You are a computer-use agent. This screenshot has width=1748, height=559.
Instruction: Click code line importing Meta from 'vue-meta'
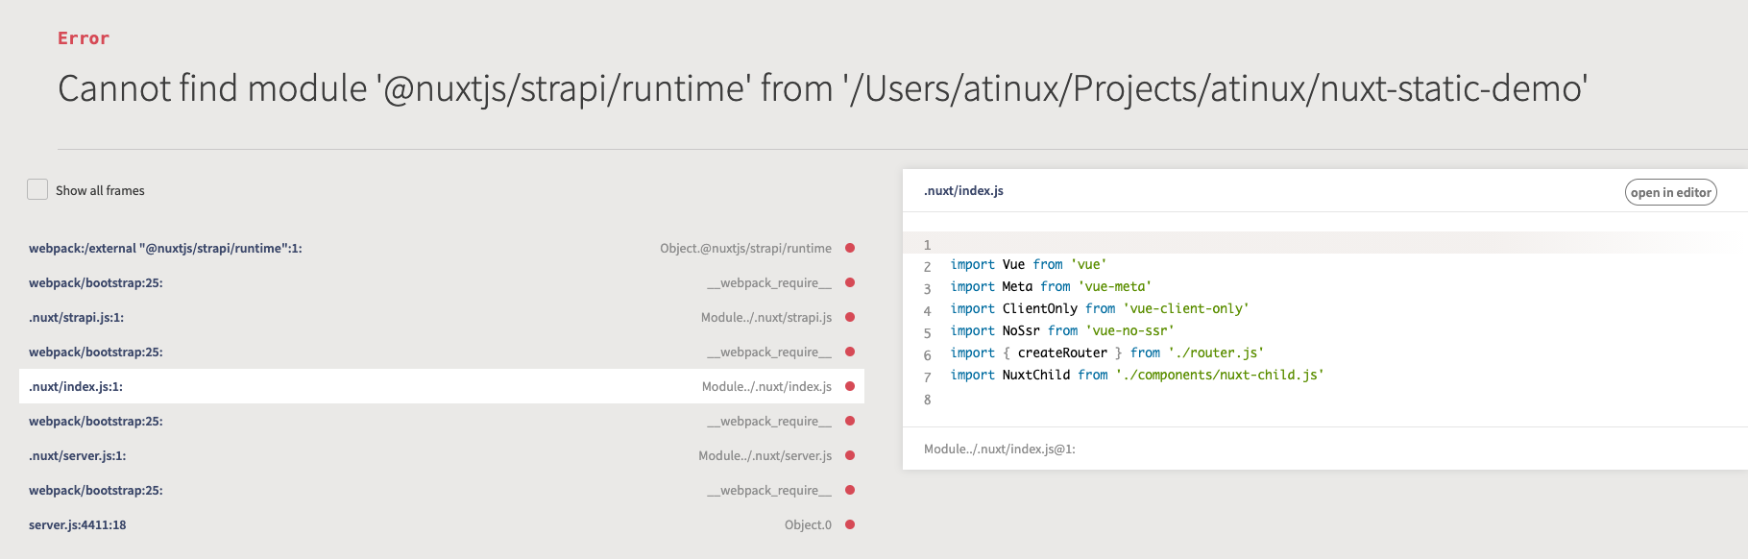(x=1051, y=286)
